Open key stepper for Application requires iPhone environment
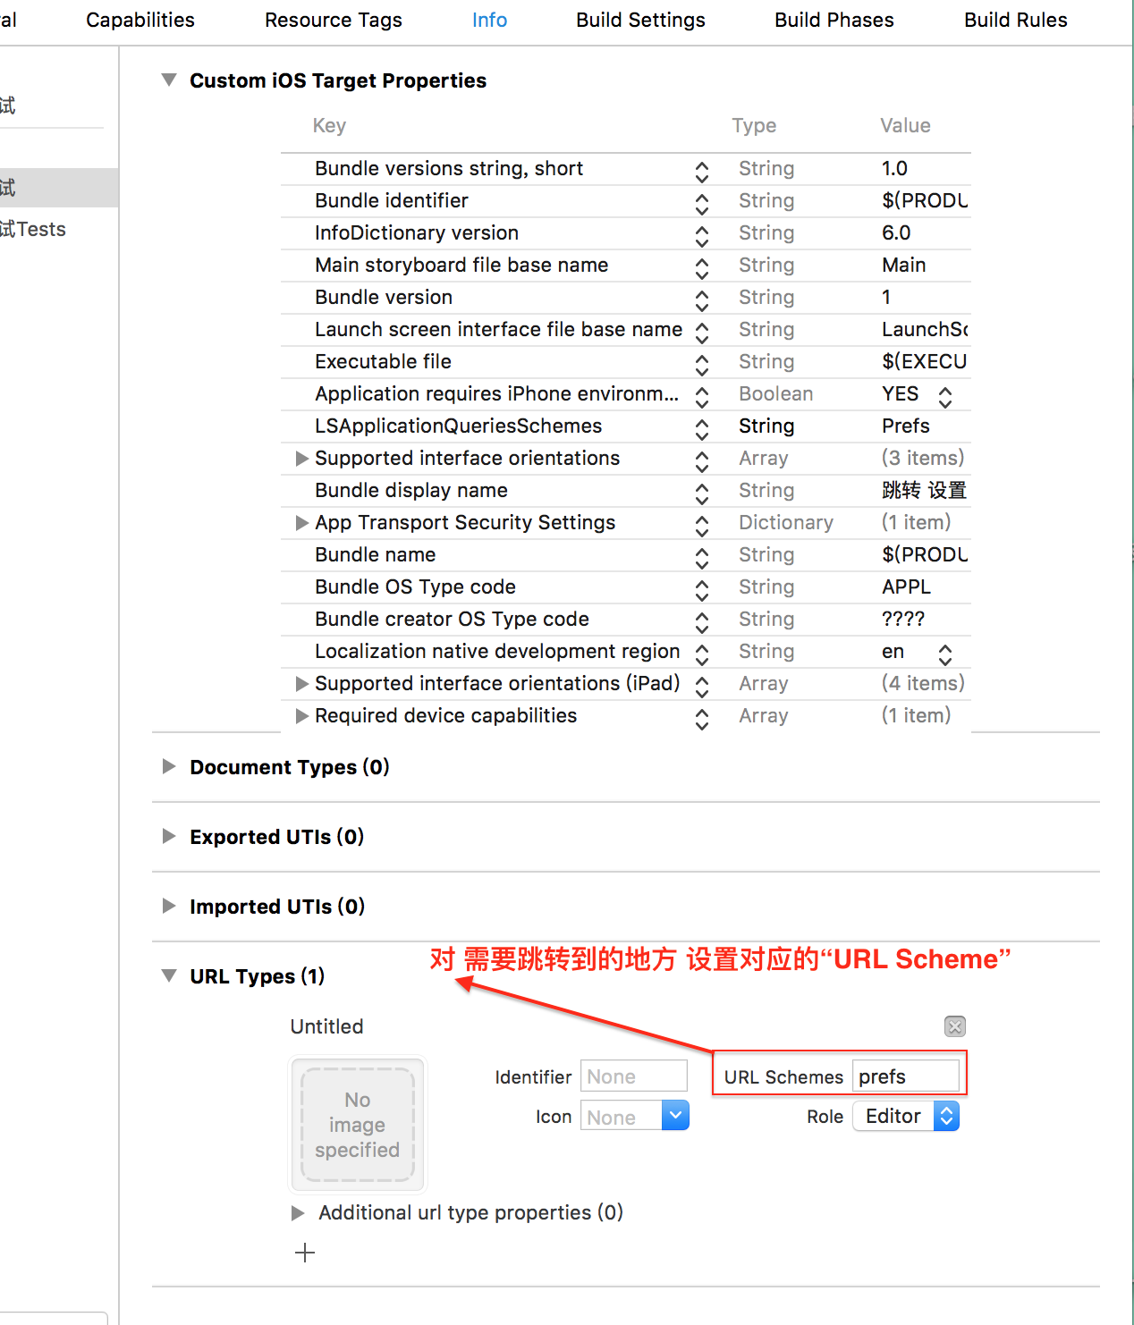 tap(702, 398)
